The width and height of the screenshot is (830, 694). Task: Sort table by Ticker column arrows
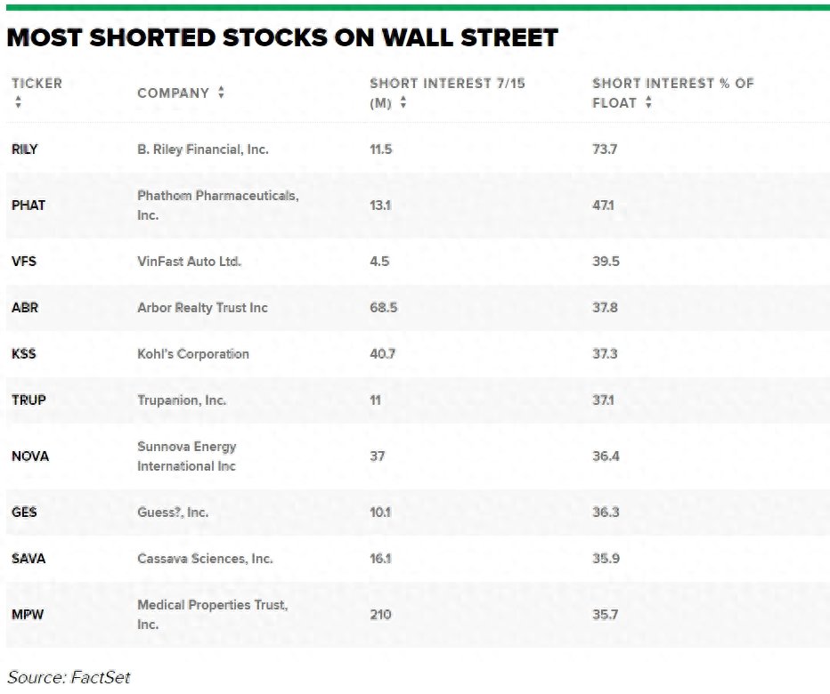click(19, 102)
